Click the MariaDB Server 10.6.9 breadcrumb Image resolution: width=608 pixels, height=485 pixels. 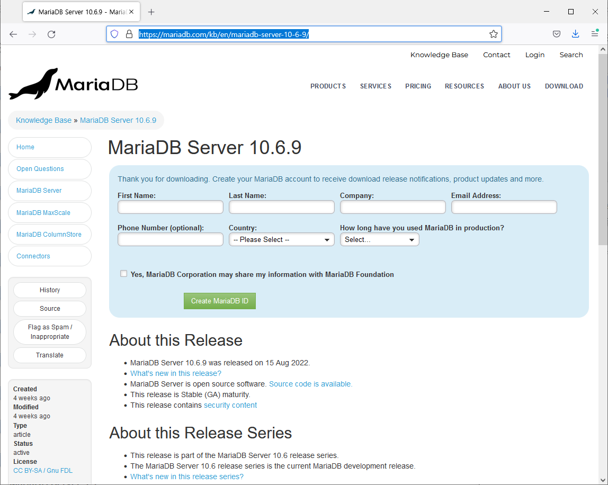coord(118,120)
